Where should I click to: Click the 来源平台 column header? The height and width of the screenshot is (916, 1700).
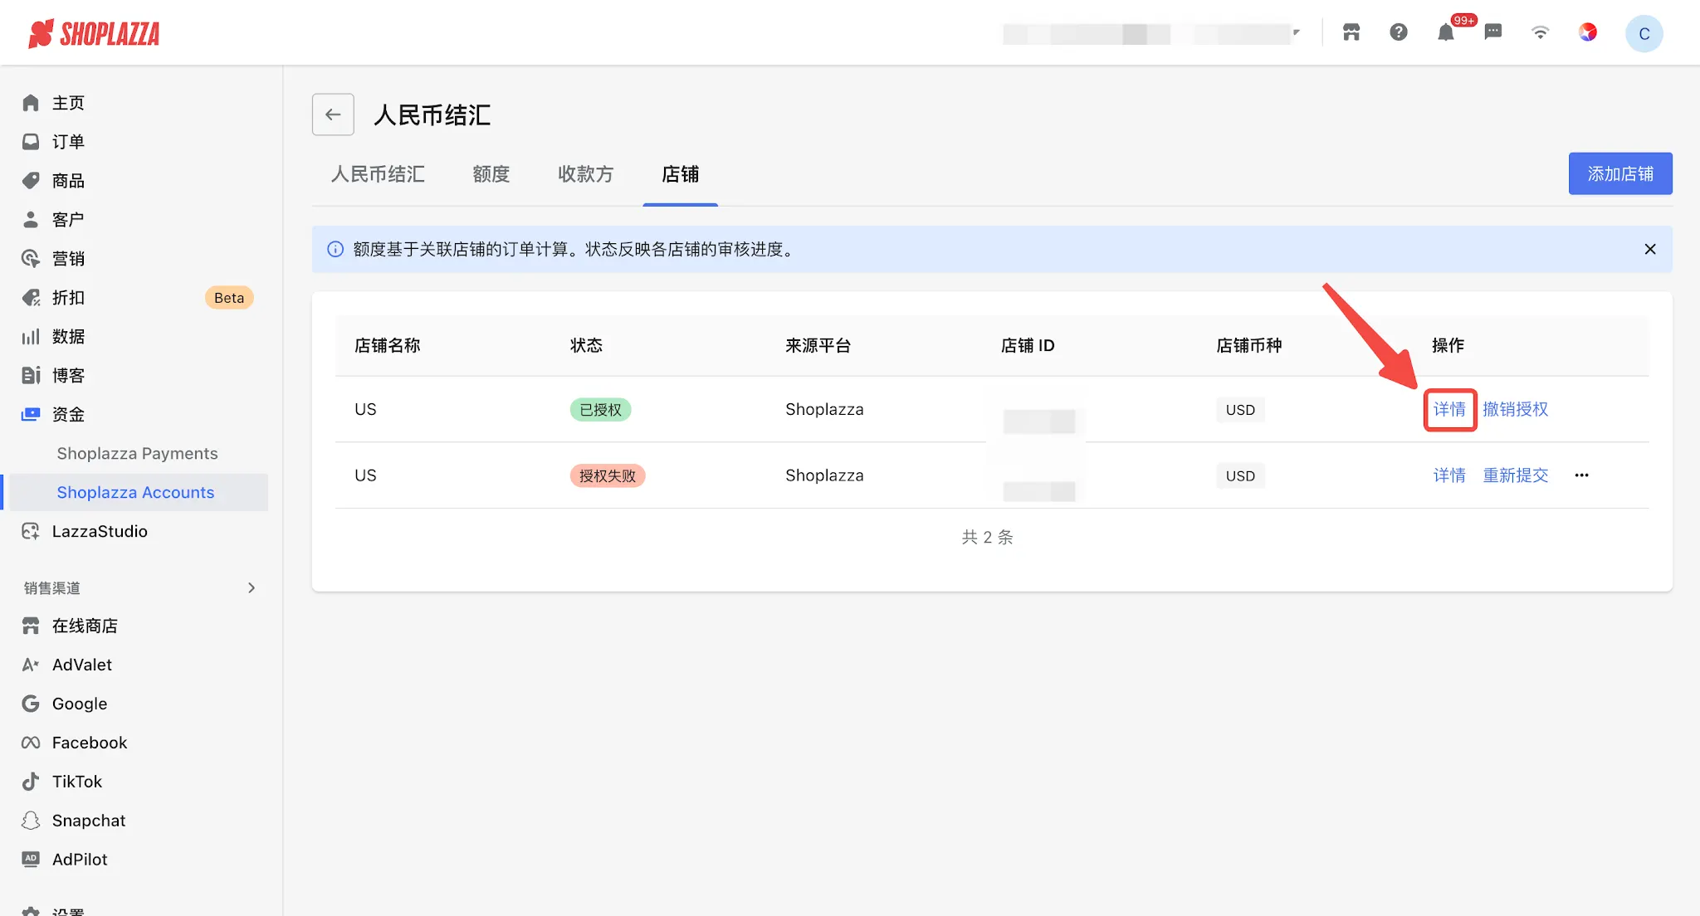818,345
